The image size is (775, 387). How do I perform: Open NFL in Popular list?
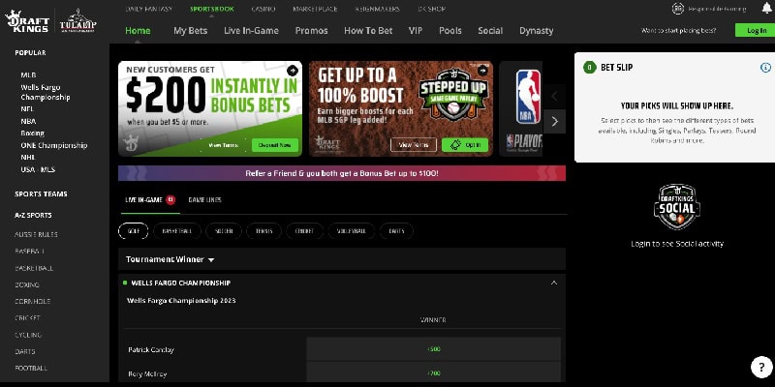click(x=27, y=109)
